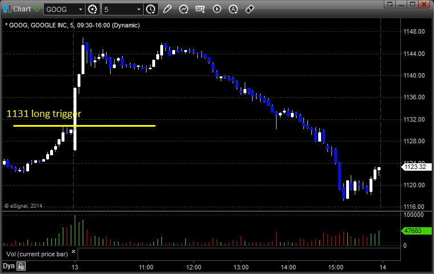Click the 1132.00 price axis label
Viewport: 434px width, 274px height.
tap(414, 119)
